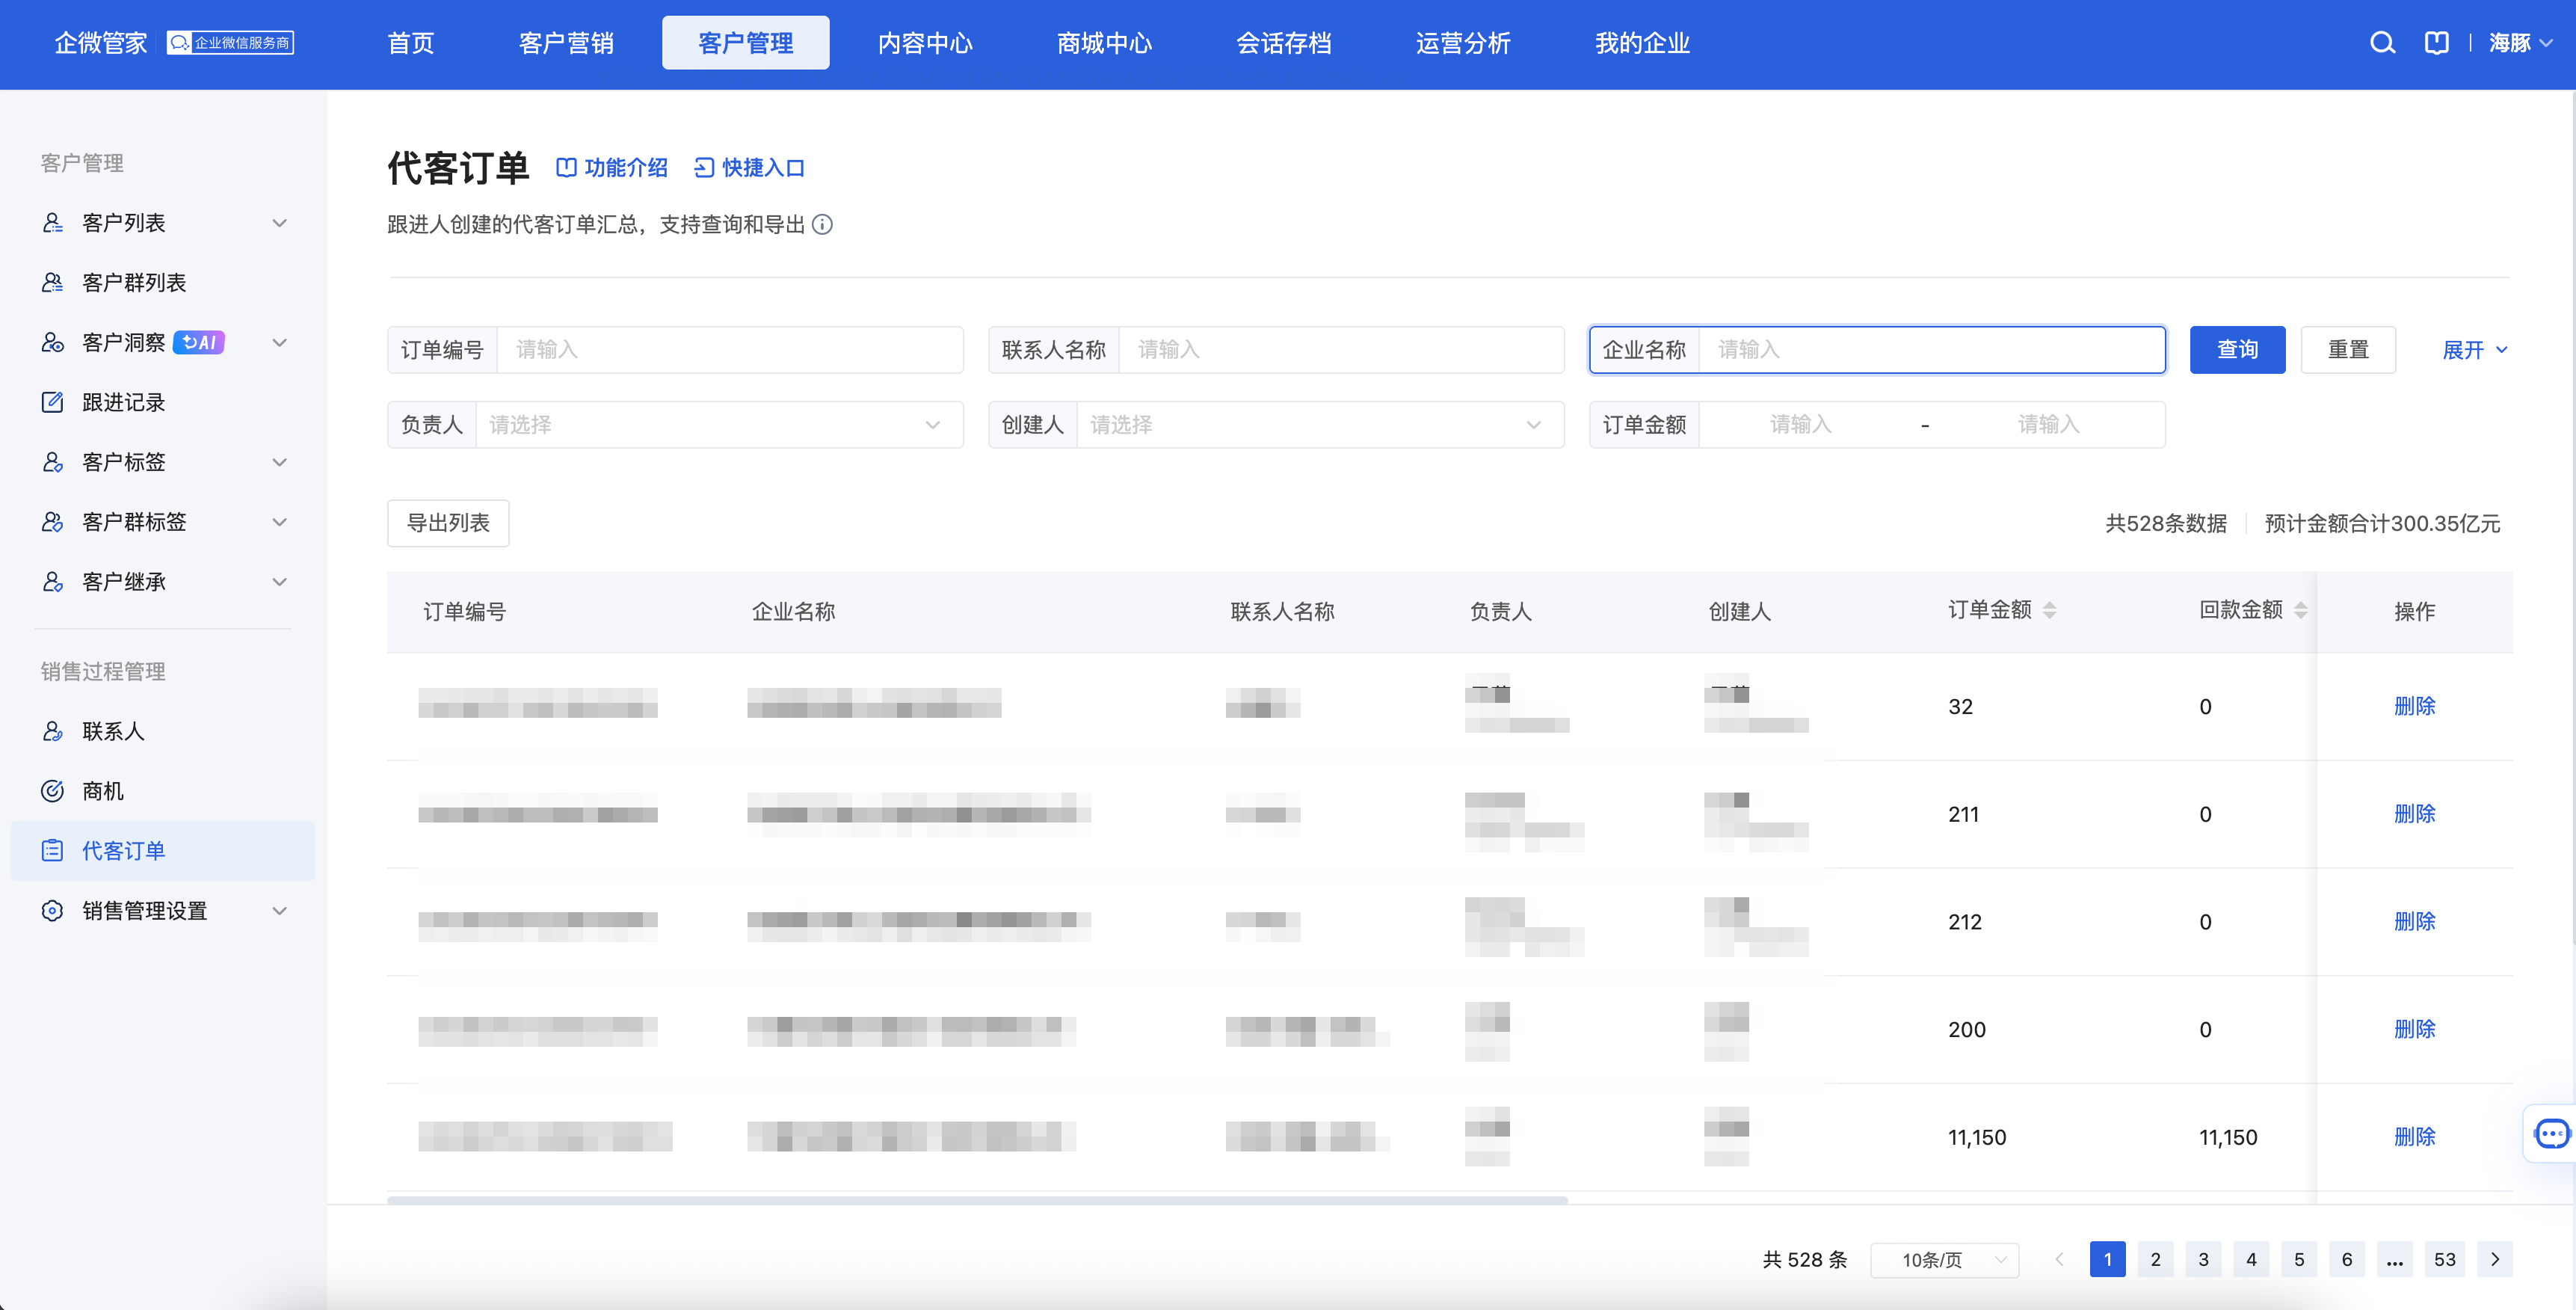Expand the 客户标签 sidebar group
This screenshot has height=1310, width=2576.
click(280, 462)
